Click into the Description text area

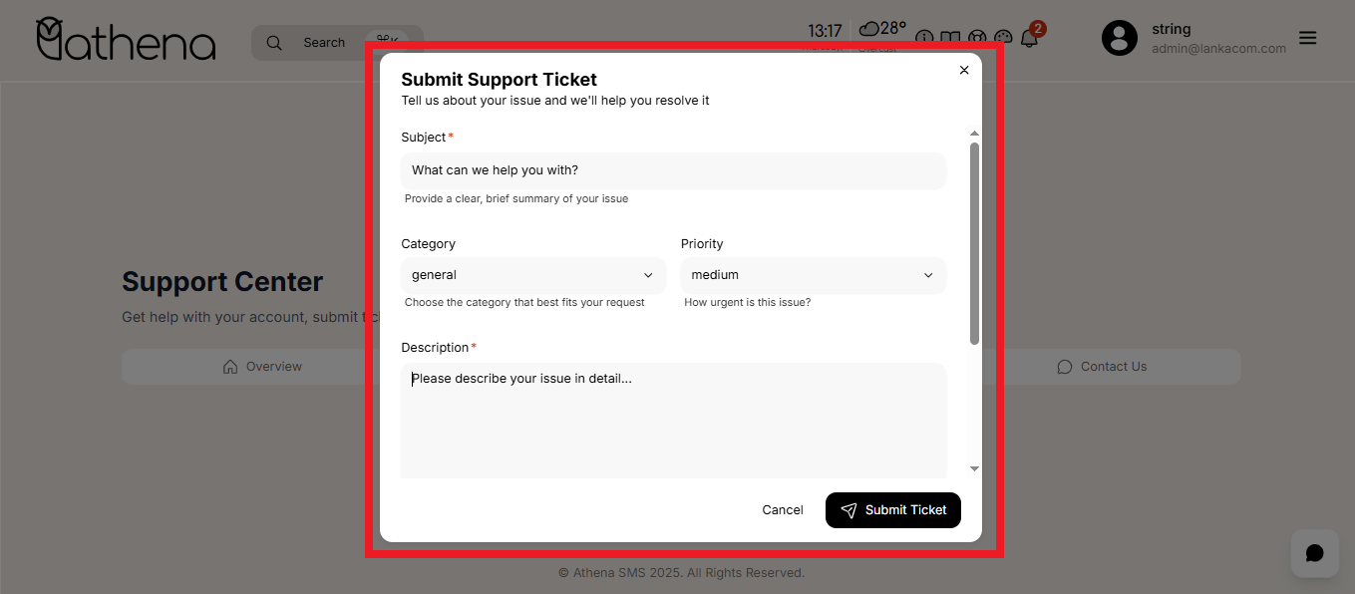[673, 421]
